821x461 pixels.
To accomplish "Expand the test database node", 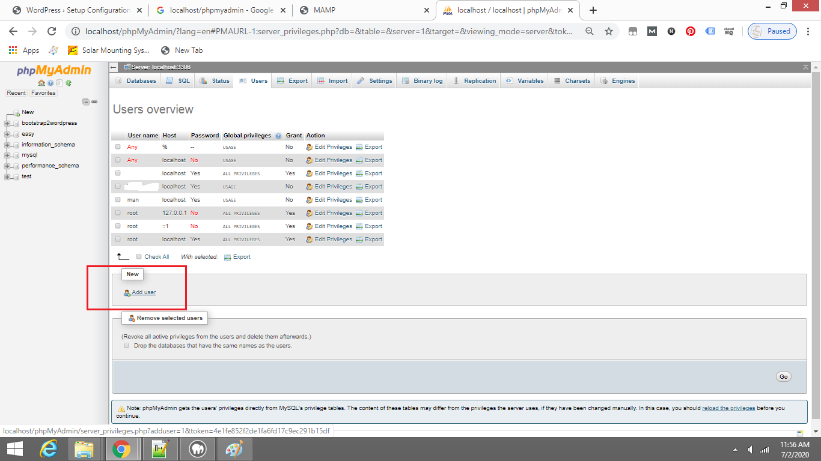I will click(7, 176).
